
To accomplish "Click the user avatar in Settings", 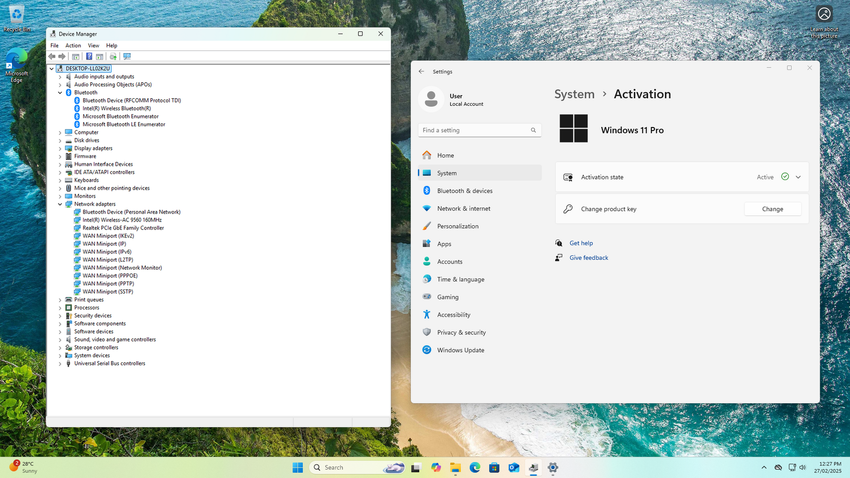I will tap(431, 99).
